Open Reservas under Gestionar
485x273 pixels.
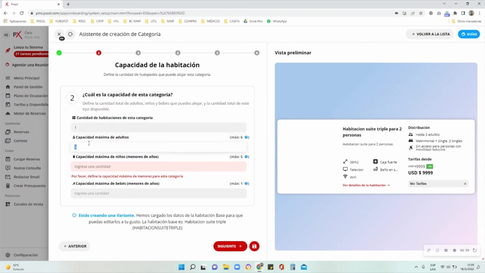click(x=21, y=132)
